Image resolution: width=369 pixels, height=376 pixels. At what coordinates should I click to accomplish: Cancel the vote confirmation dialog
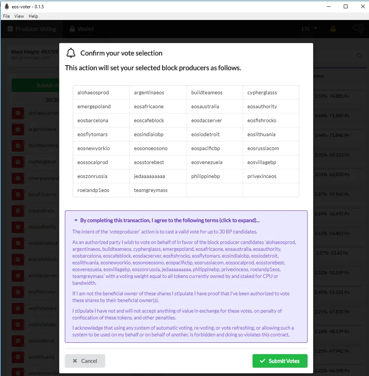point(85,361)
